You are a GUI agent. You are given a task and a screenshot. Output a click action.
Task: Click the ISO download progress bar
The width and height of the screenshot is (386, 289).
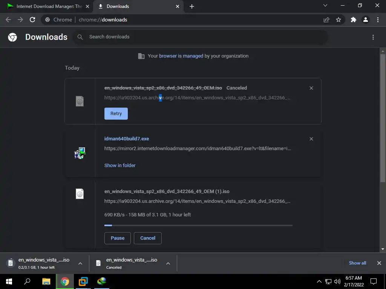click(x=198, y=225)
